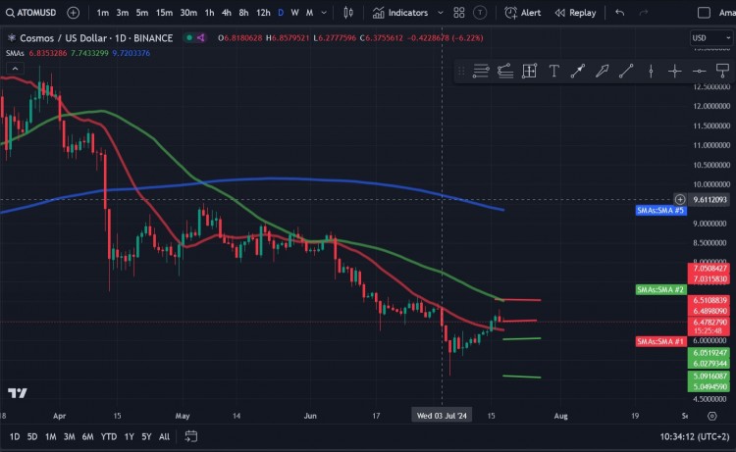736x452 pixels.
Task: Switch to the 12h interval
Action: (x=263, y=13)
